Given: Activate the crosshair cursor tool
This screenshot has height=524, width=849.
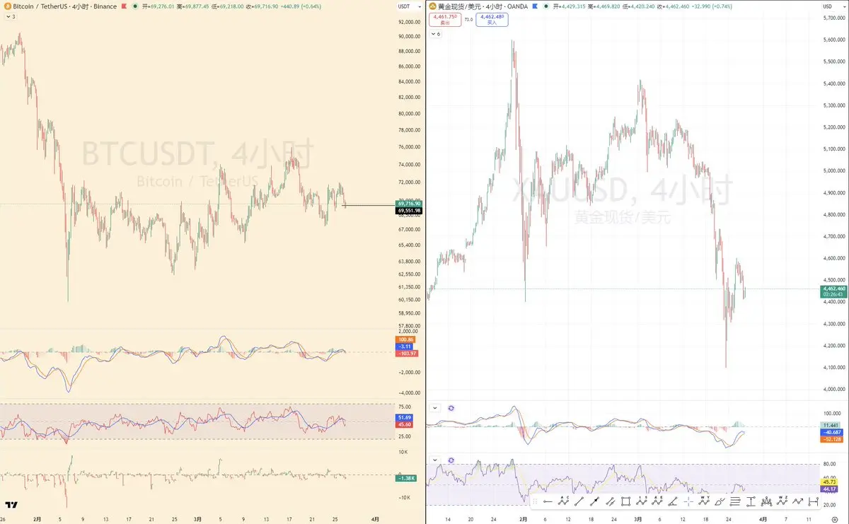Looking at the screenshot, I should tap(688, 501).
